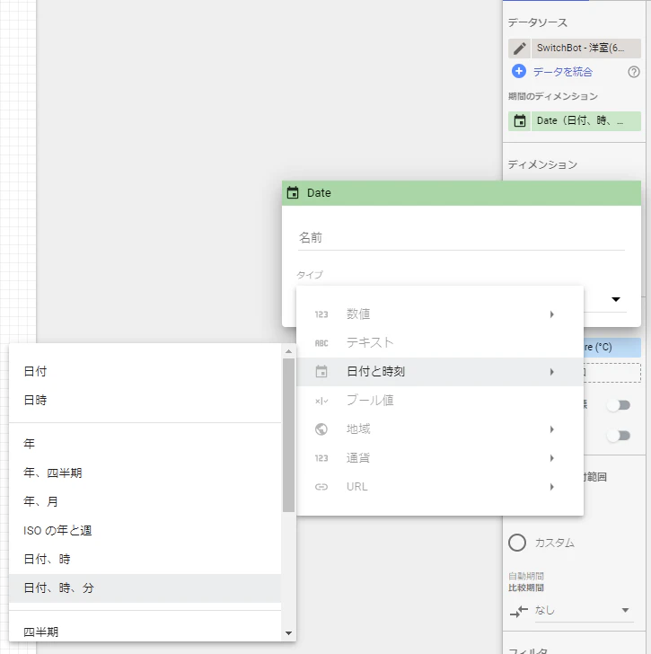This screenshot has width=651, height=654.
Task: Click the 名前 input field
Action: 461,238
